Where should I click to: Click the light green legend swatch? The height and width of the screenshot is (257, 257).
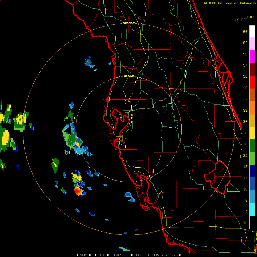tap(252, 158)
